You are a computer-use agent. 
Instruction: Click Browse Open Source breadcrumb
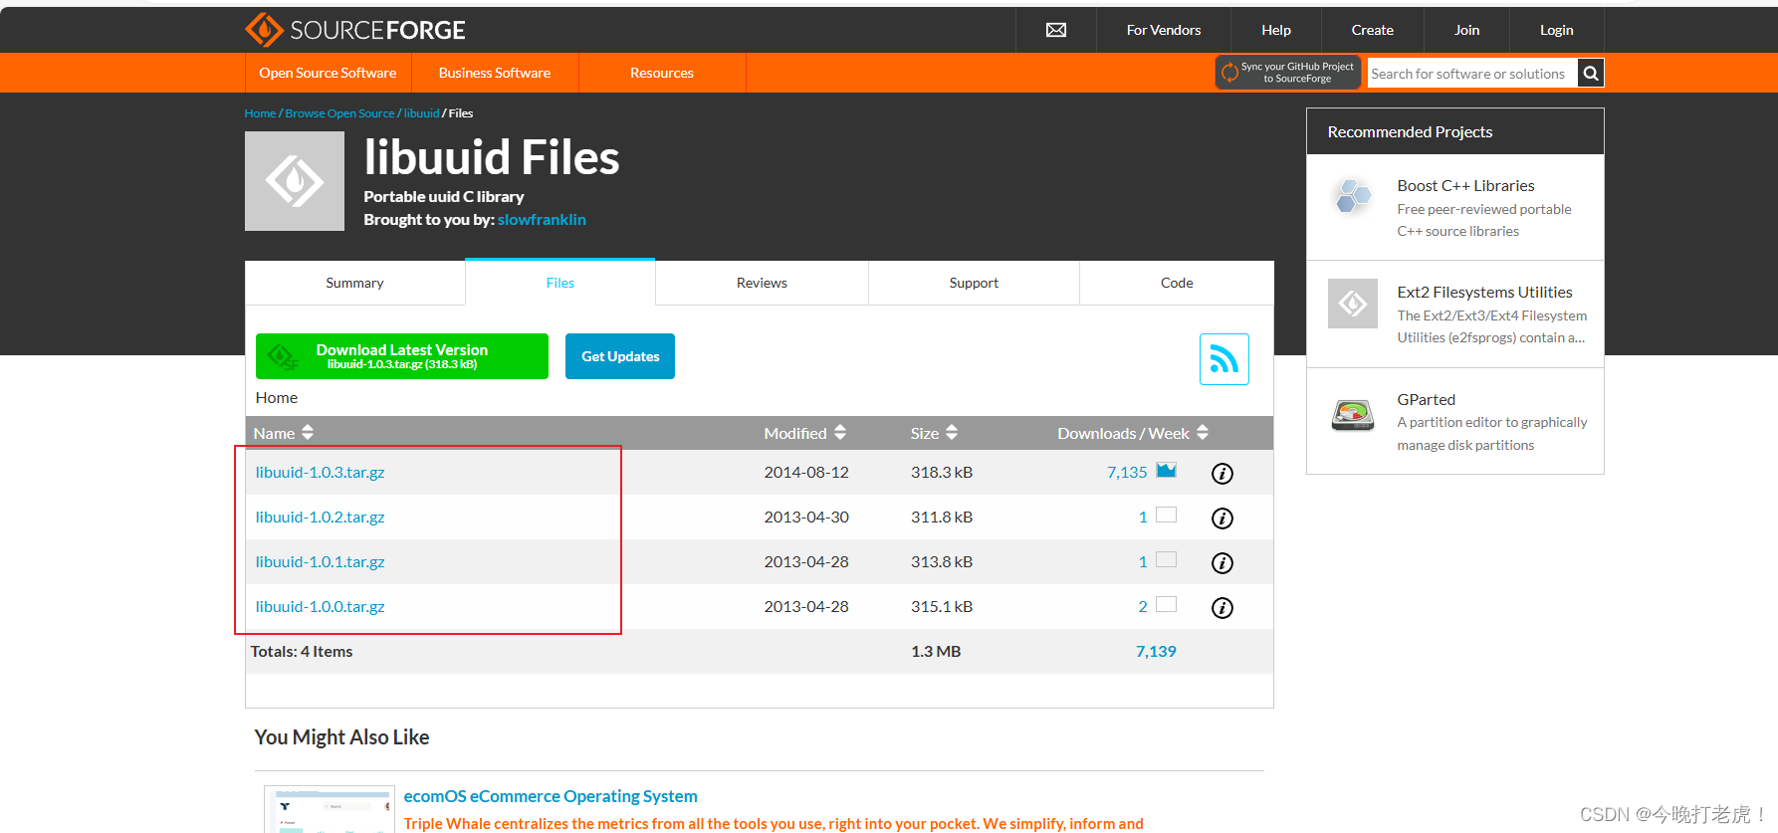[x=339, y=113]
